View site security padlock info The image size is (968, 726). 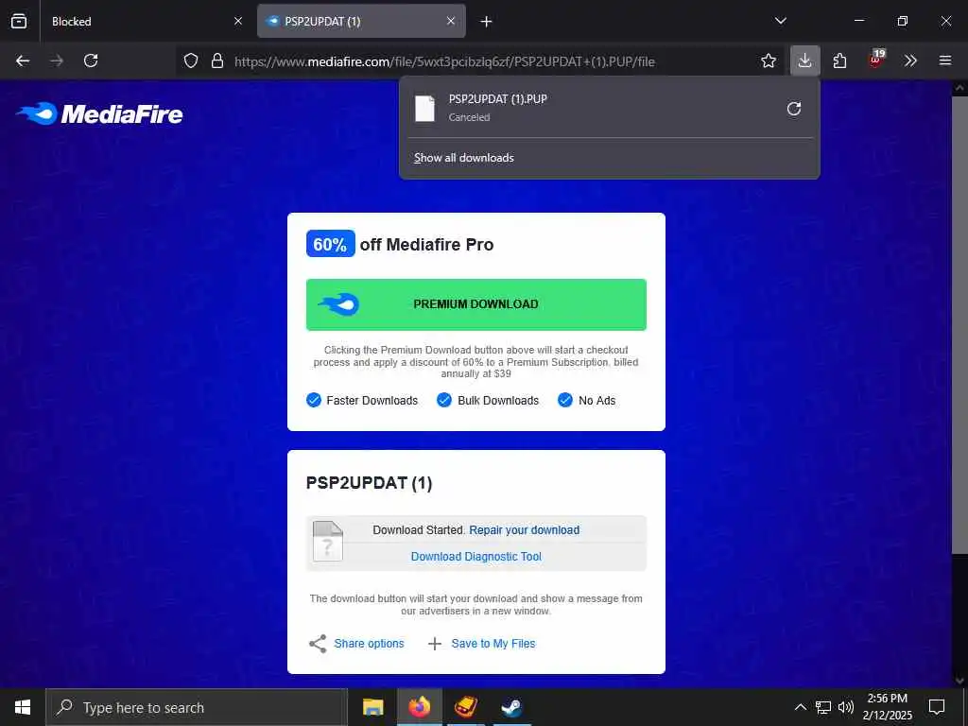pos(217,60)
